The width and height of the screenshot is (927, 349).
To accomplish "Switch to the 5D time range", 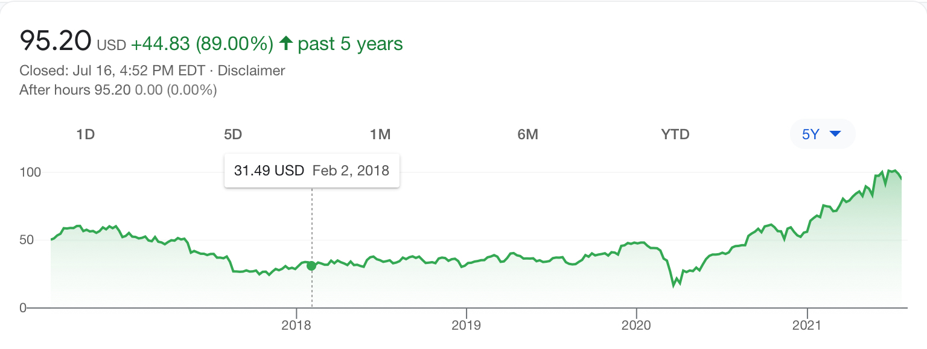I will point(233,134).
